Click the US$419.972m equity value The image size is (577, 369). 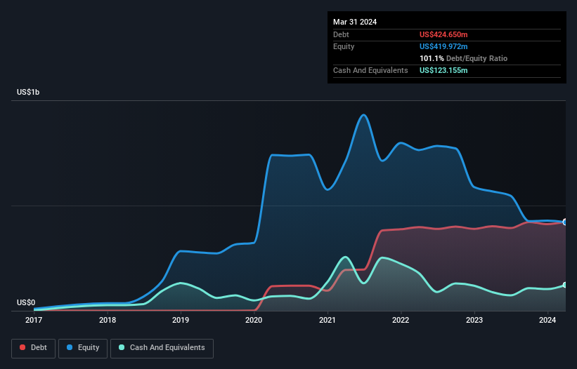(443, 46)
